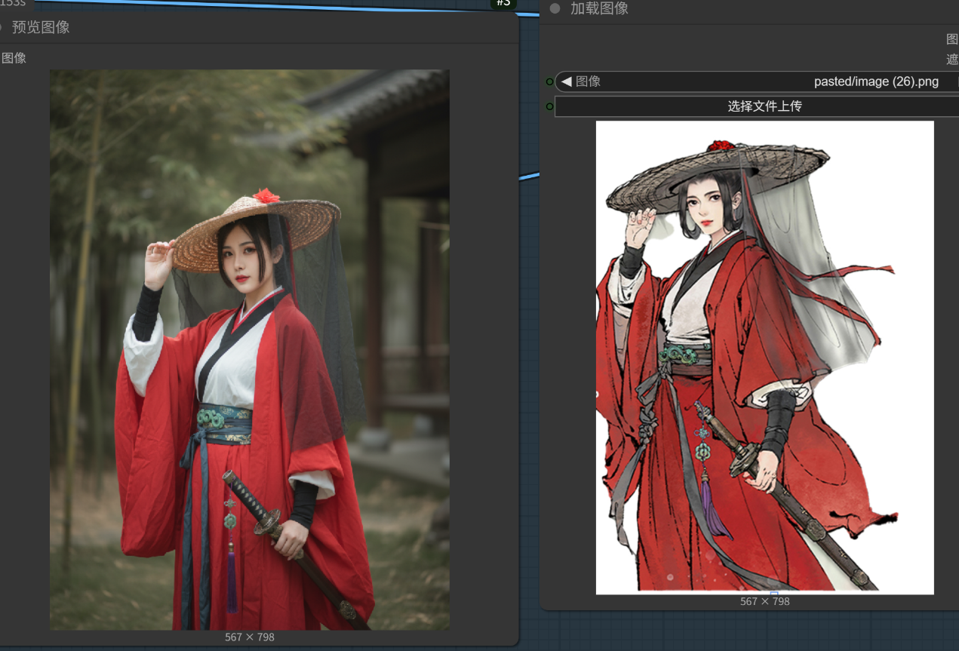Select the loaded illustration thumbnail in 加载图像
The height and width of the screenshot is (651, 959).
coord(764,357)
